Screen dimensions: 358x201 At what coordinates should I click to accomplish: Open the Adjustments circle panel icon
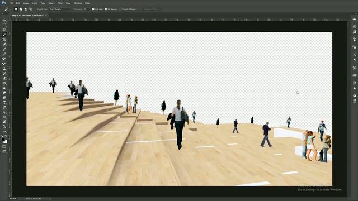(354, 95)
